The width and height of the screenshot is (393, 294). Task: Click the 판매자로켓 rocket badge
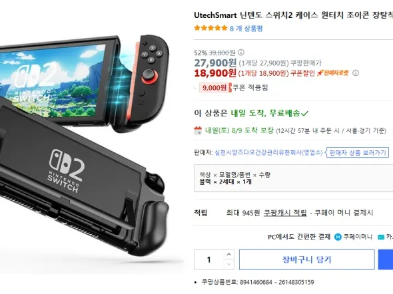coord(333,73)
